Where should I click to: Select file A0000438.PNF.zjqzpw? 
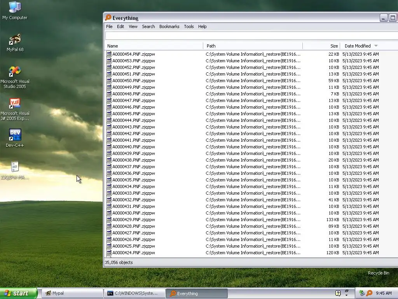point(134,160)
